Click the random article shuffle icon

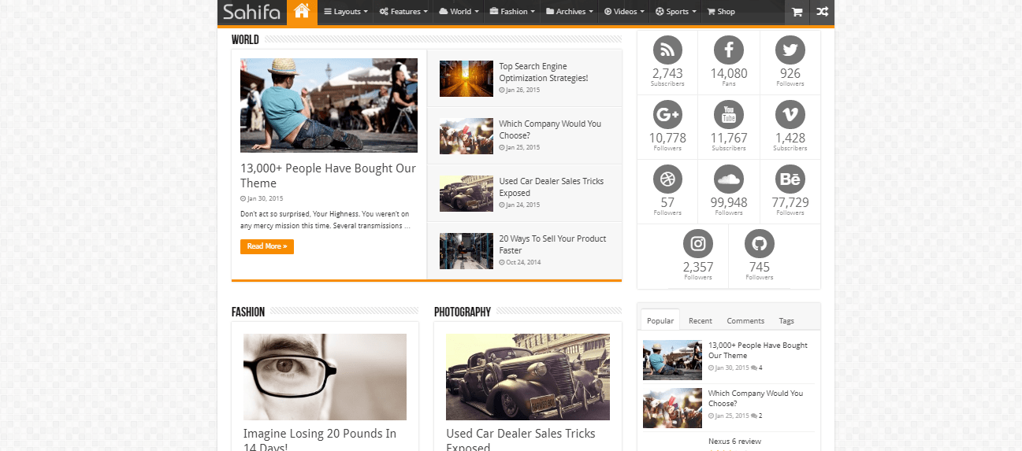822,12
